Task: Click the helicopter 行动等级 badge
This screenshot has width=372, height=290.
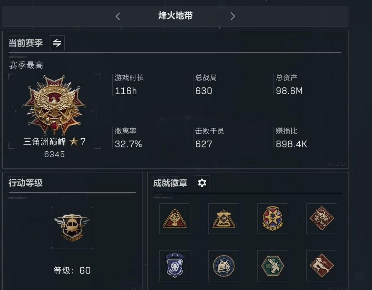Action: tap(72, 228)
